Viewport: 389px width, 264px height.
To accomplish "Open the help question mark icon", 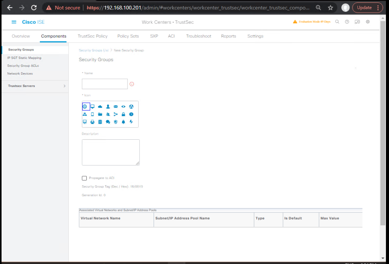I will [347, 22].
